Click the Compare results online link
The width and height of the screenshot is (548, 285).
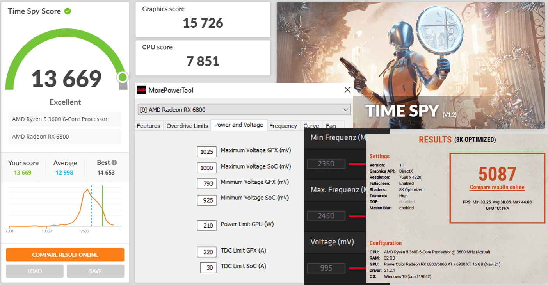click(x=497, y=187)
